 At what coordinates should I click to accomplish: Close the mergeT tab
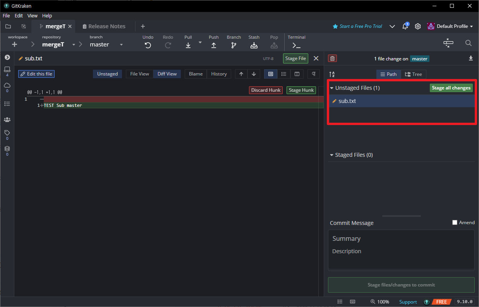point(70,26)
